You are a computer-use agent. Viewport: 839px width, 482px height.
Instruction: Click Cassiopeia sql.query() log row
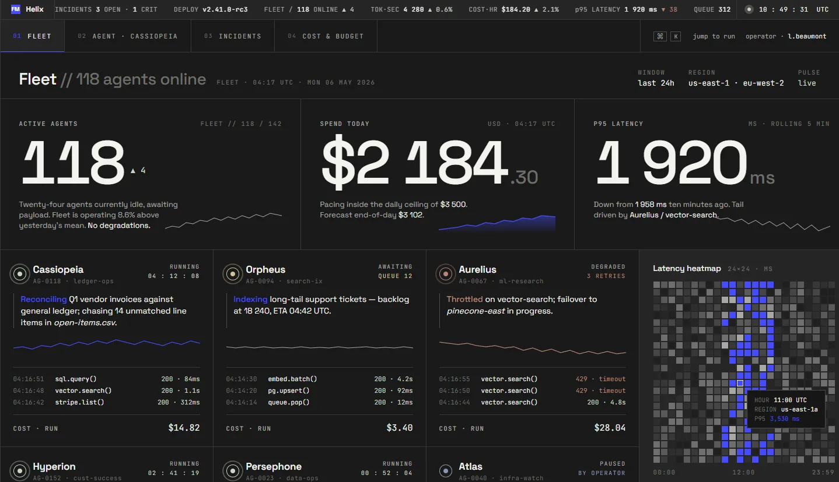(x=106, y=379)
